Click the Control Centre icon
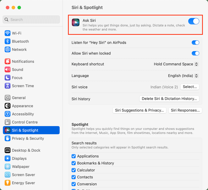 [8, 122]
